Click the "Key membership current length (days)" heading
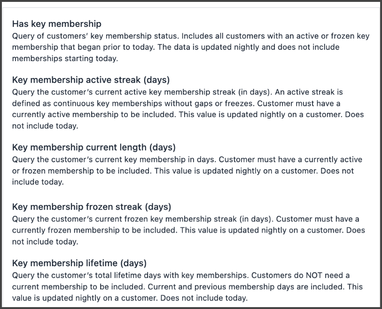382x309 pixels. click(x=94, y=147)
